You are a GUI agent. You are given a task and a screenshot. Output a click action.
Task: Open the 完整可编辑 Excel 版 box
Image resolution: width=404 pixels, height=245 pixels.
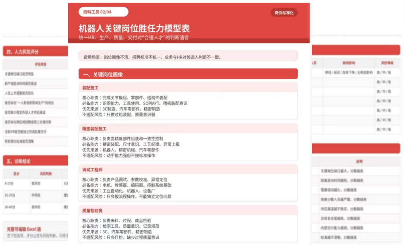tap(36, 231)
